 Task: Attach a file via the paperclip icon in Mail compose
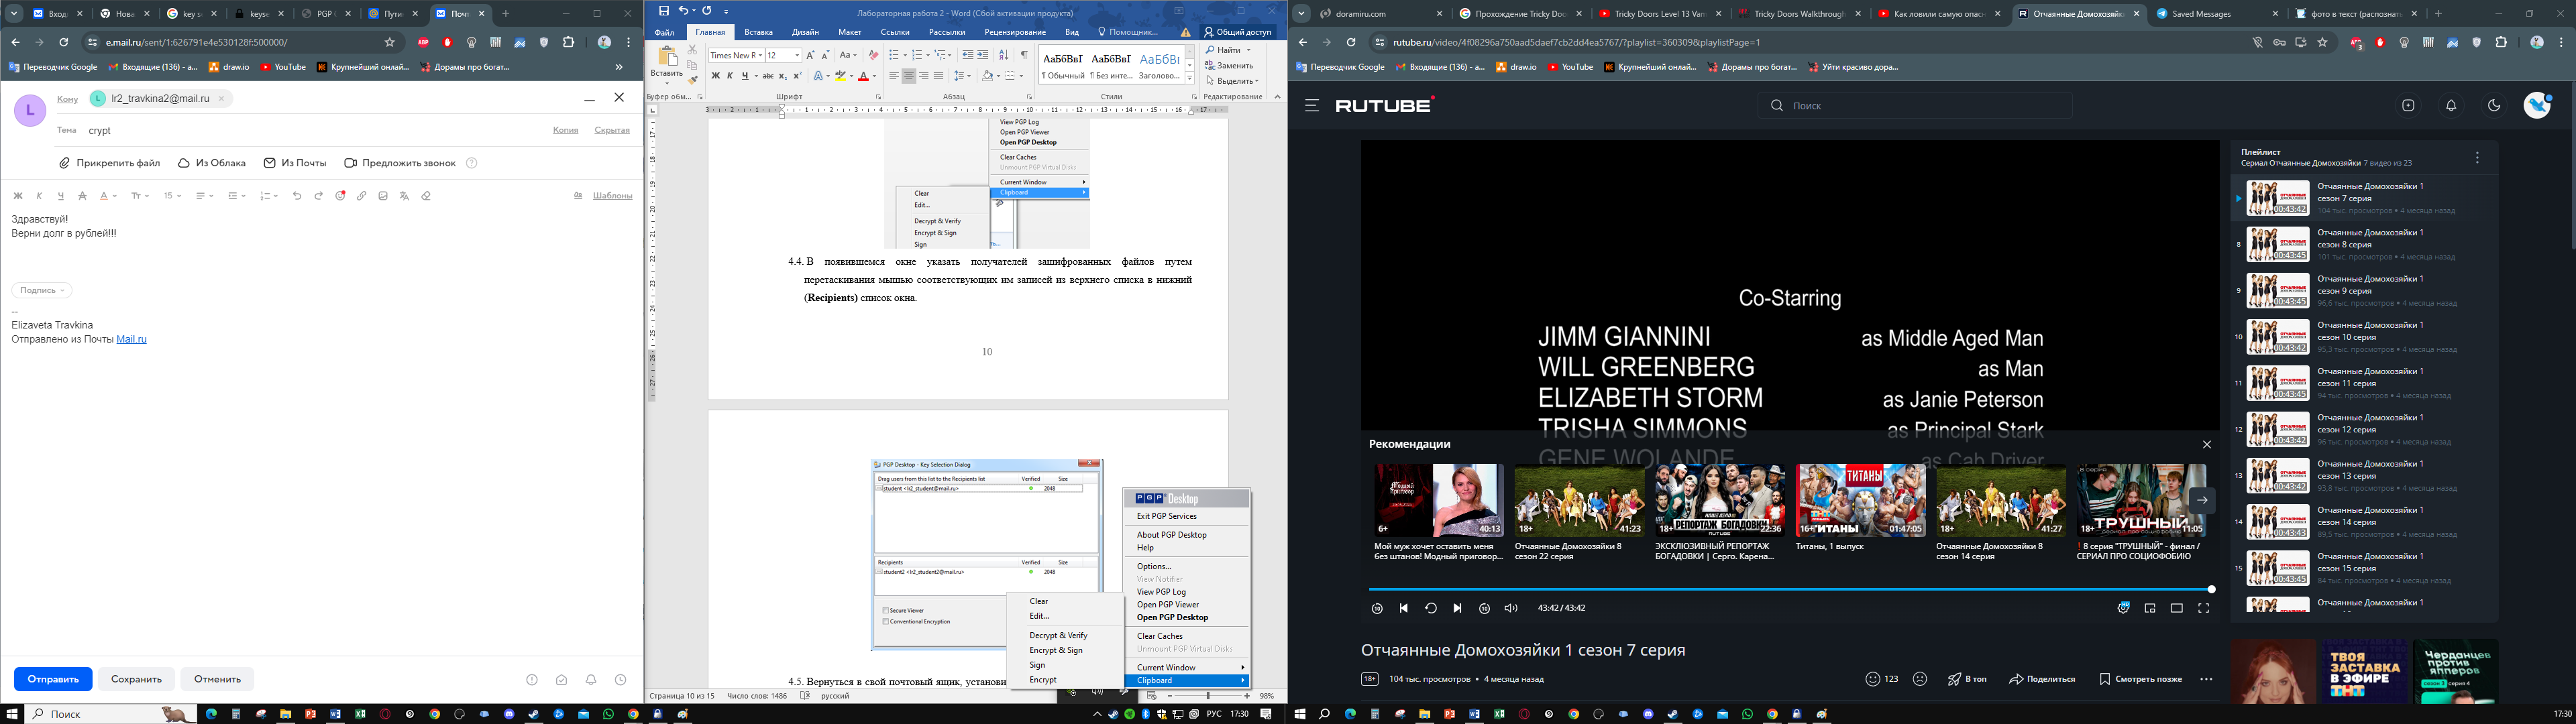109,163
